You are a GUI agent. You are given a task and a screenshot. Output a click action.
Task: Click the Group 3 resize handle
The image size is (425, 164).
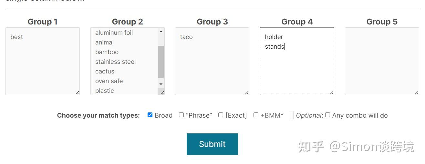pyautogui.click(x=247, y=93)
